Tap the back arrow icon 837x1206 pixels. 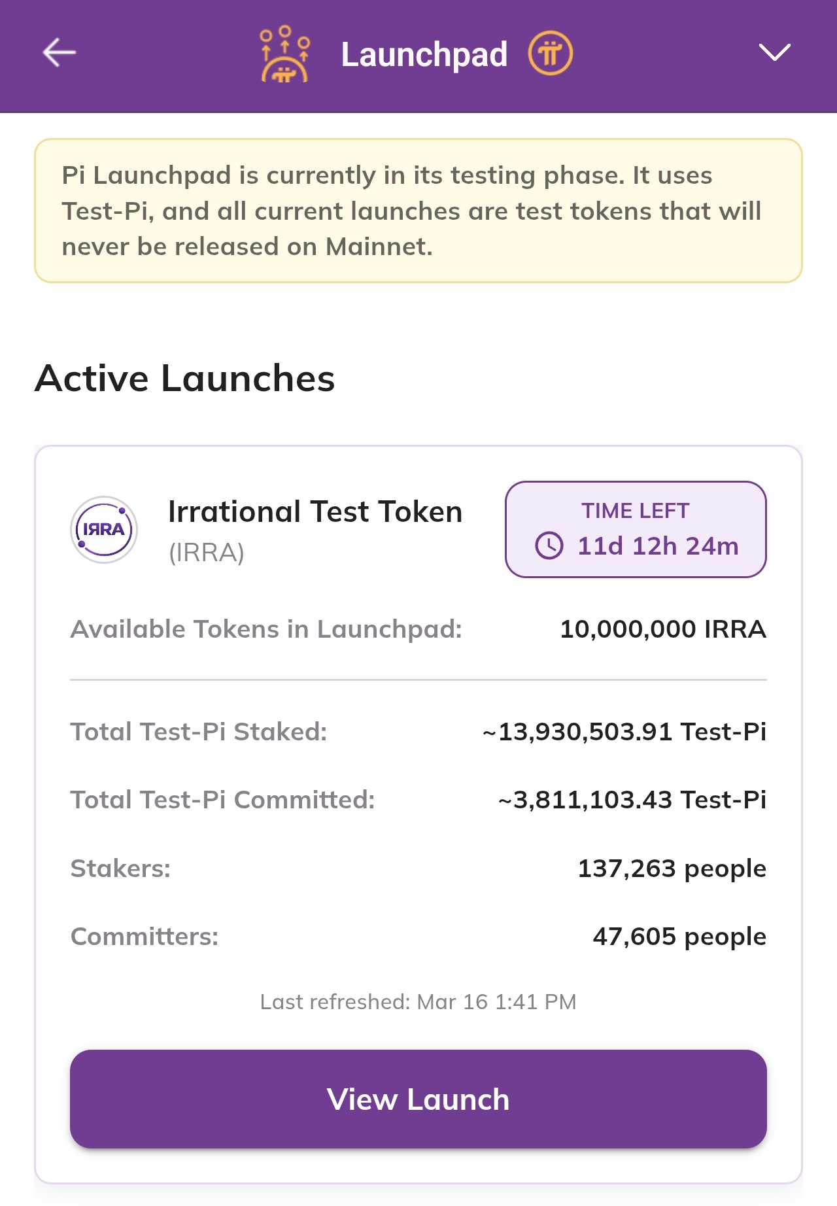60,52
